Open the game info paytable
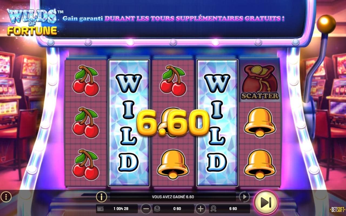Image resolution: width=346 pixels, height=216 pixels. point(101,197)
